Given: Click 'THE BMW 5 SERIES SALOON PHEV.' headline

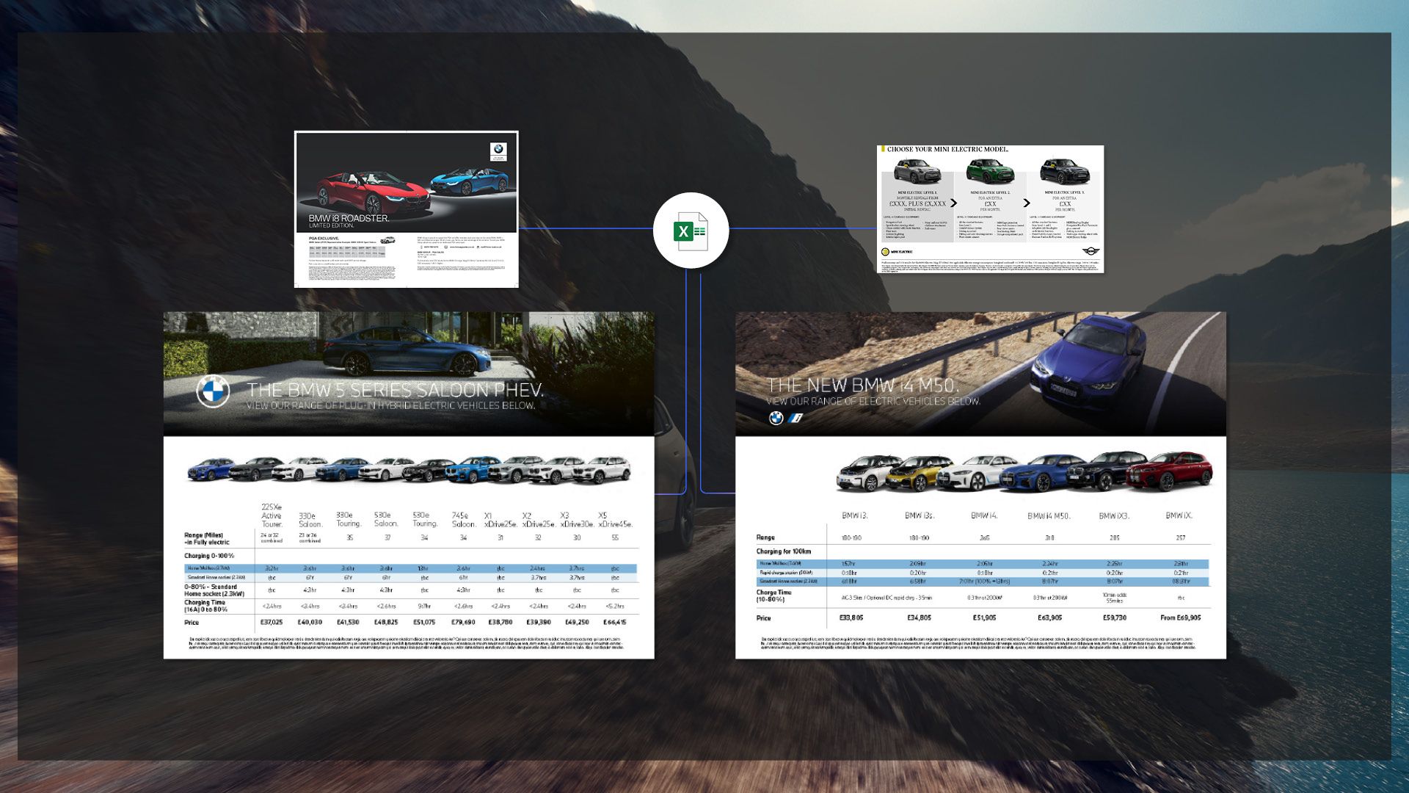Looking at the screenshot, I should pyautogui.click(x=395, y=390).
